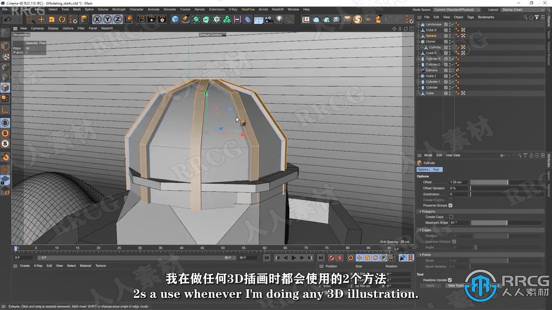This screenshot has height=310, width=552.
Task: Click the Spline Pen icon
Action: click(x=186, y=19)
